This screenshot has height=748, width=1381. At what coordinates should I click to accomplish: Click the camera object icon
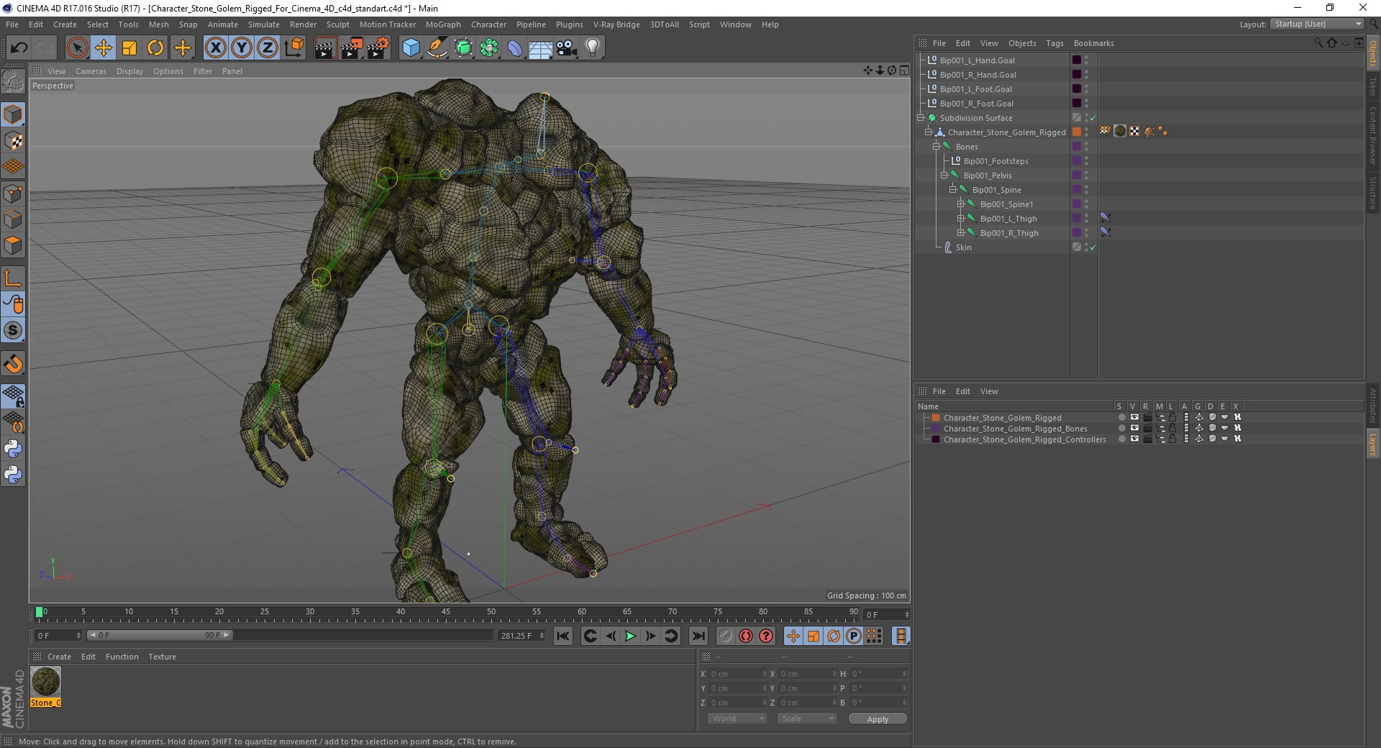click(x=567, y=48)
